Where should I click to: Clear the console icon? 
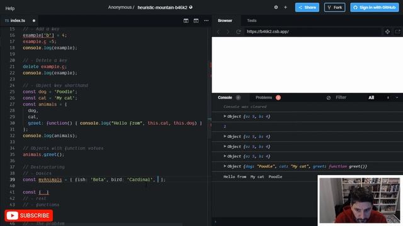(329, 98)
